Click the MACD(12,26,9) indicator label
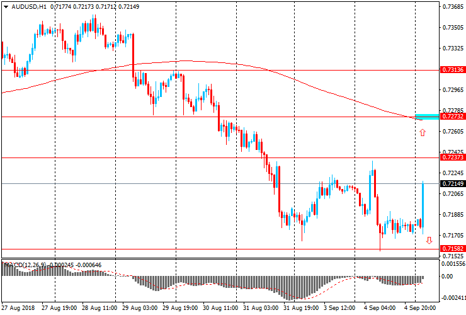 click(25, 265)
